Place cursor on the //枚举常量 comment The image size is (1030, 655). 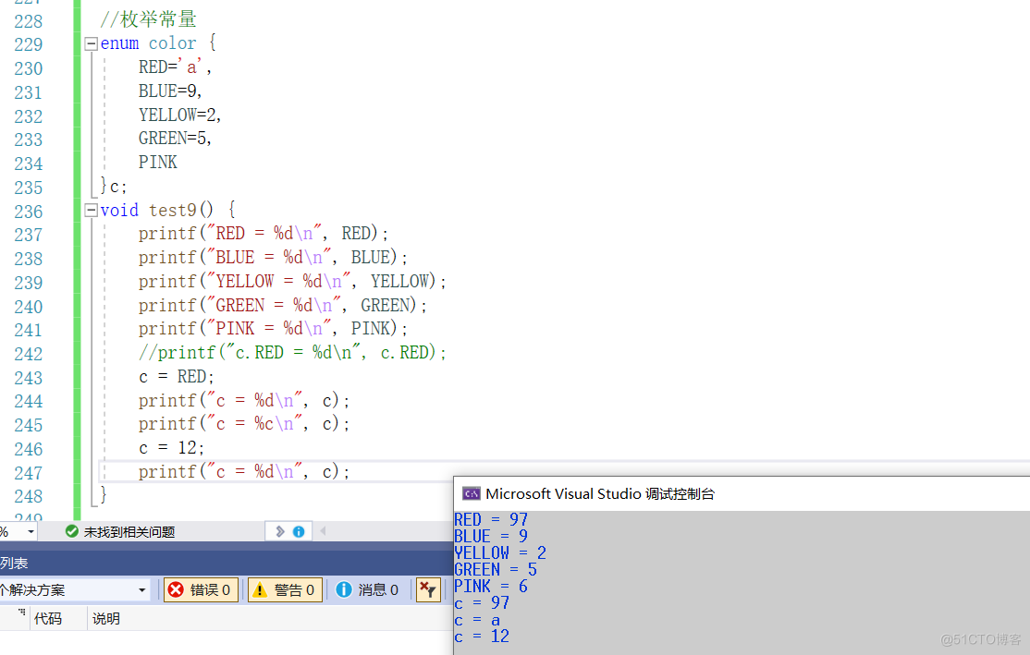(149, 19)
